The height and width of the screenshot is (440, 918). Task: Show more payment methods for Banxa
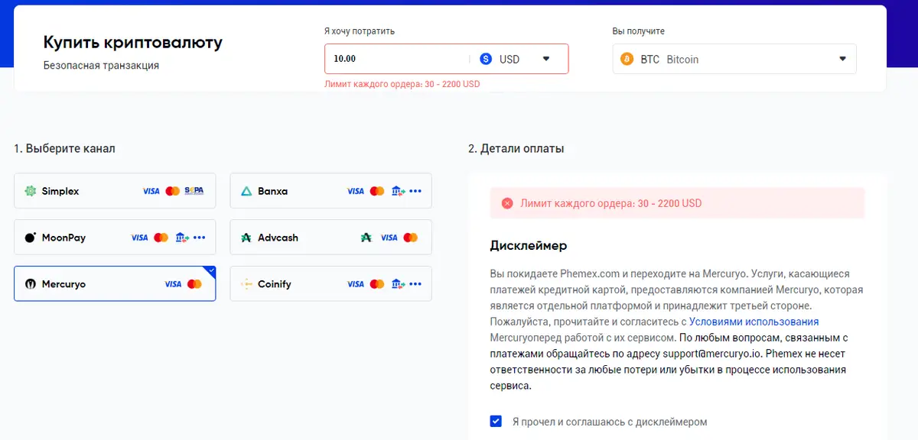415,191
